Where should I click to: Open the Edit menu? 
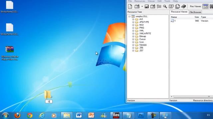coord(159,1)
